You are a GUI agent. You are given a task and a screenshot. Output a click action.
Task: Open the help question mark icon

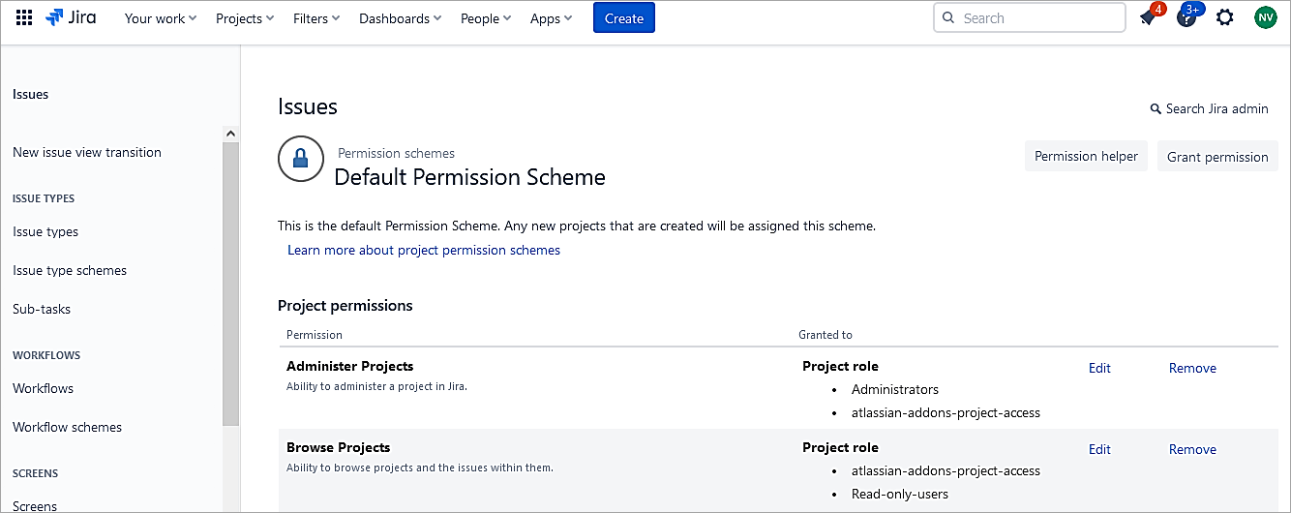tap(1186, 18)
